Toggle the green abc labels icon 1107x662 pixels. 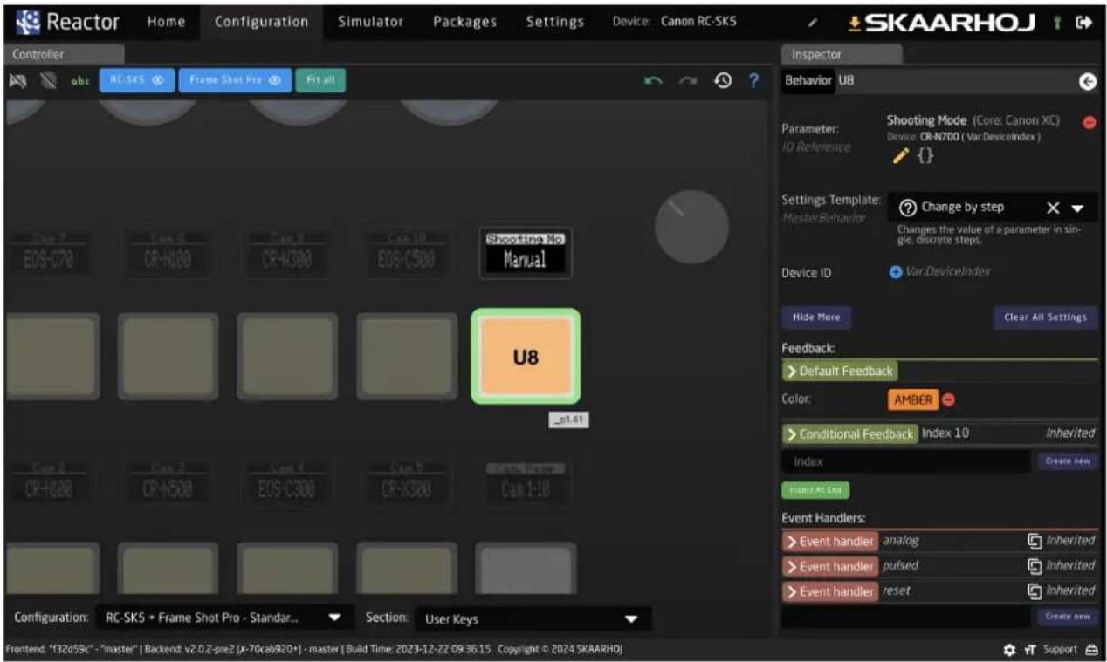tap(79, 80)
